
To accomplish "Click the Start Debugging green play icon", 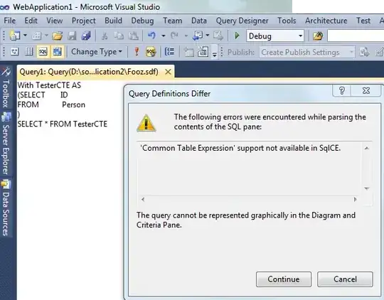I will [x=237, y=36].
